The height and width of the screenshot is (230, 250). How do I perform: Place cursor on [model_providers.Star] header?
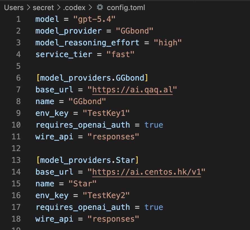click(x=87, y=160)
